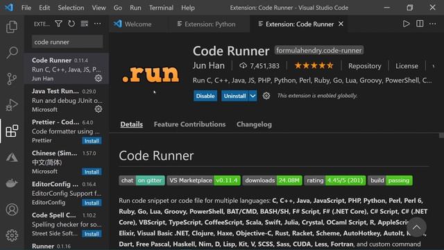Select the Feature Contributions tab
Image resolution: width=444 pixels, height=250 pixels.
(x=189, y=124)
